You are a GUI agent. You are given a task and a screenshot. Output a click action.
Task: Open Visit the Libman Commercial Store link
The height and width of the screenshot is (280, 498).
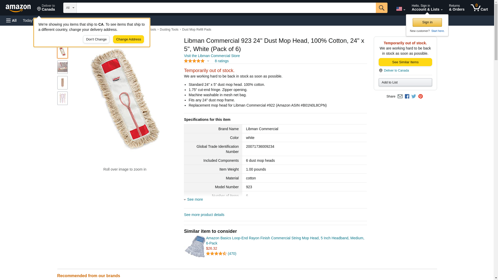[x=212, y=56]
